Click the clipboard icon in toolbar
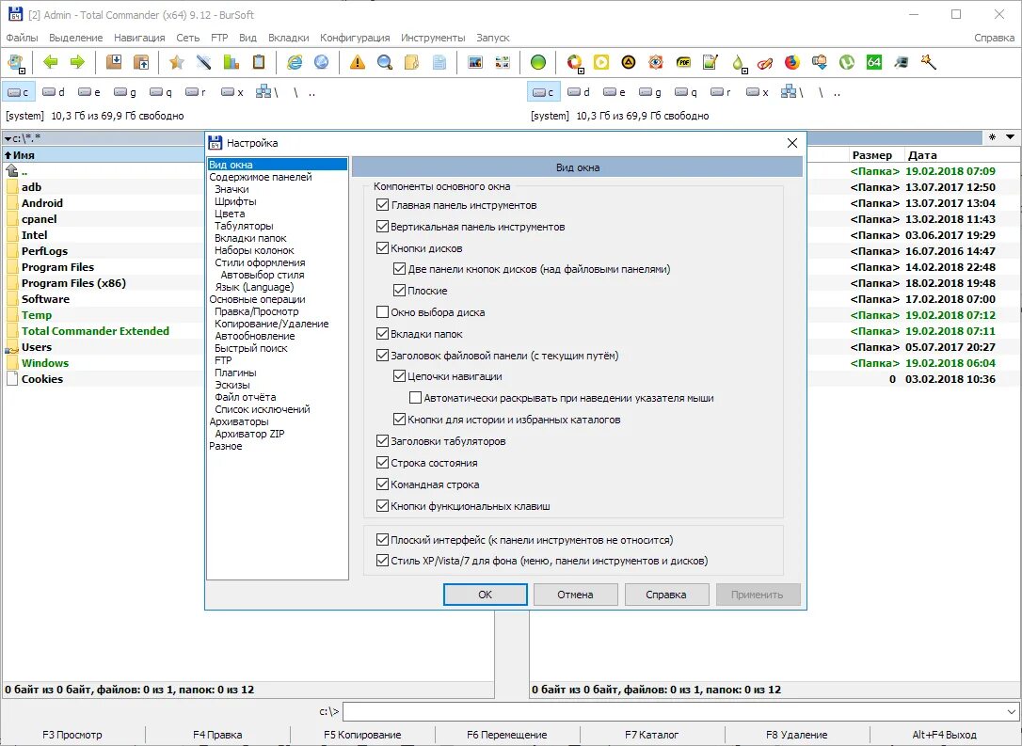 coord(259,62)
